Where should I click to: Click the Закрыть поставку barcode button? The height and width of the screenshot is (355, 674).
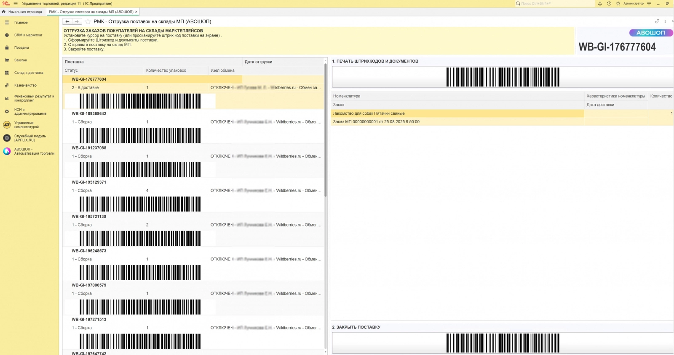(x=503, y=343)
